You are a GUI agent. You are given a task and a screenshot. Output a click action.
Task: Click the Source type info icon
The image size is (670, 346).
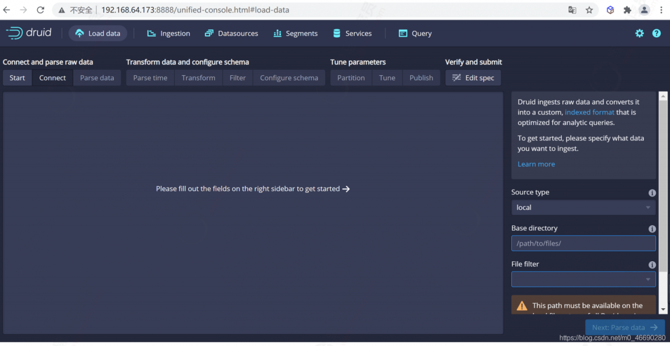652,193
